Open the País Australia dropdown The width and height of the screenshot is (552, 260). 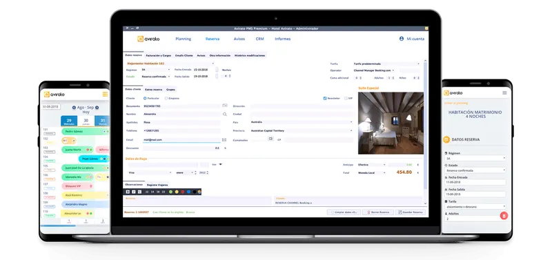pos(302,122)
